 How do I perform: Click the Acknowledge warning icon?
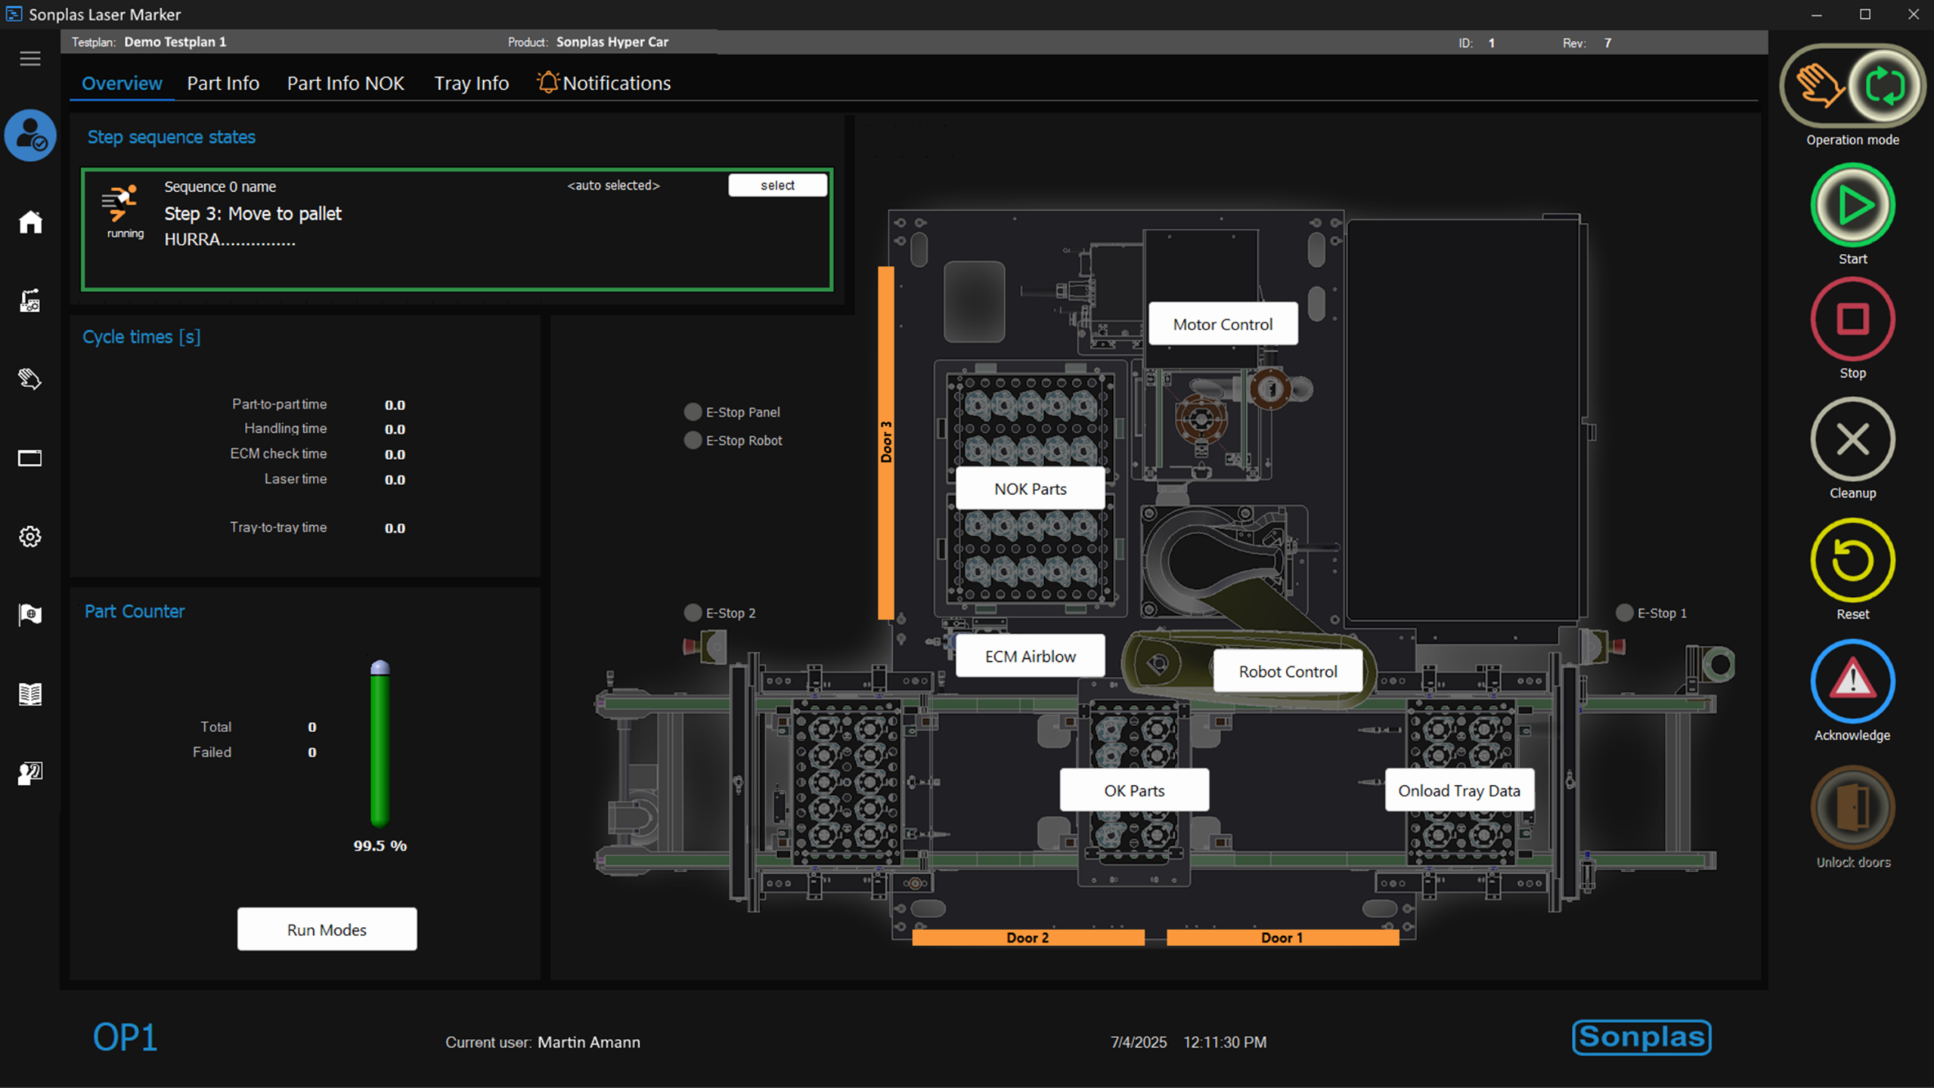click(1852, 681)
